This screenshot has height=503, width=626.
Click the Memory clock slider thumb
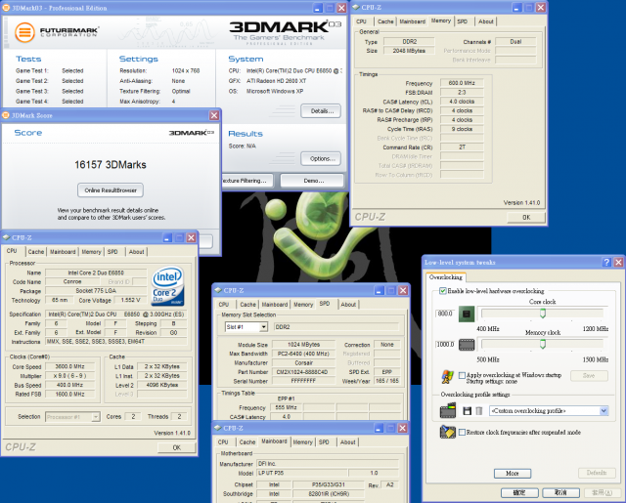click(x=543, y=344)
